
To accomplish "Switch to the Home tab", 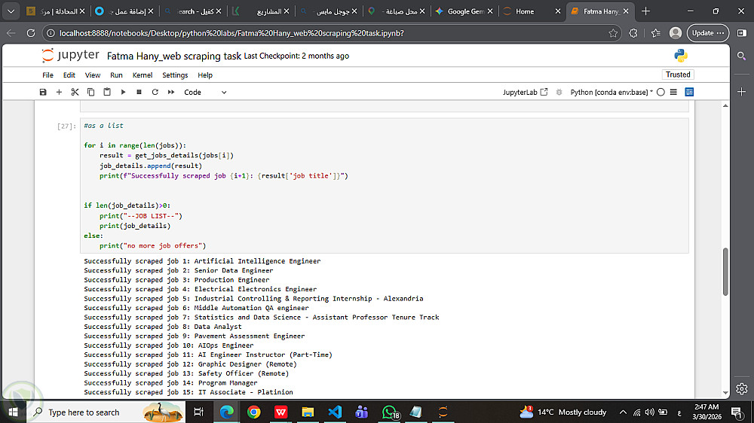I will click(x=525, y=11).
